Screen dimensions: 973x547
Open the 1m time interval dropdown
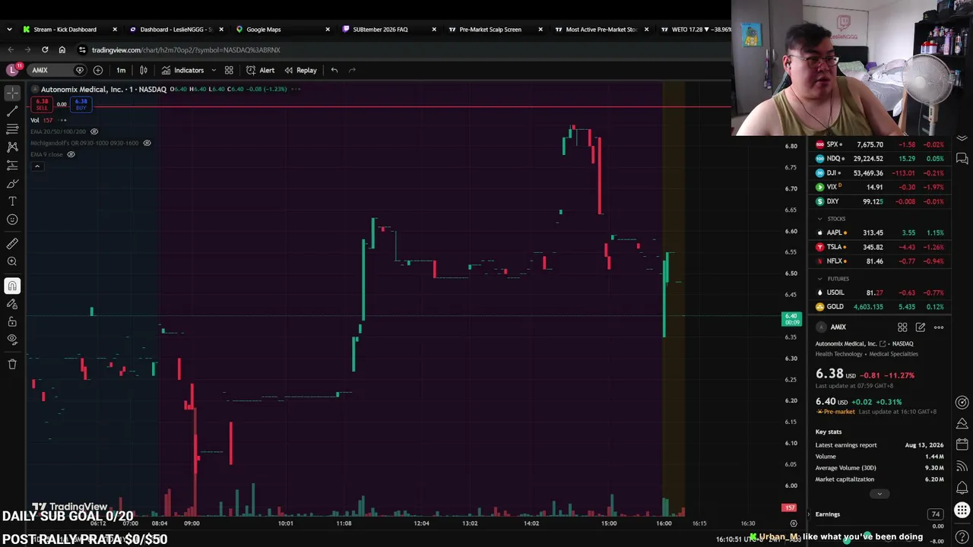click(x=121, y=70)
